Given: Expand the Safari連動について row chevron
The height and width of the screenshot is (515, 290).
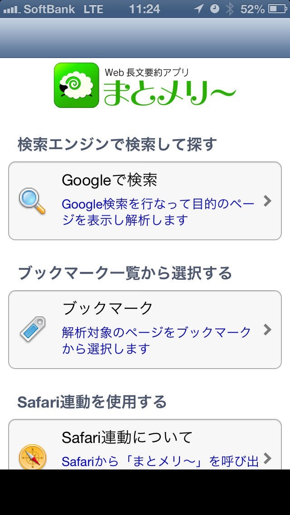Looking at the screenshot, I should [x=267, y=458].
